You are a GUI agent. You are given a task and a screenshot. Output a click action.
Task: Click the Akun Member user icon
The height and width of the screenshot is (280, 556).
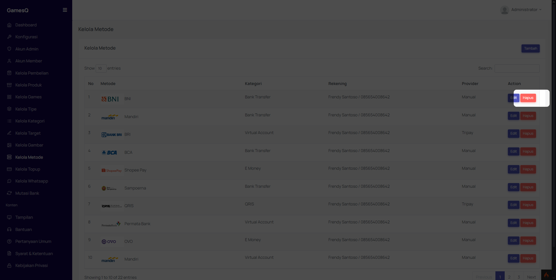[9, 61]
